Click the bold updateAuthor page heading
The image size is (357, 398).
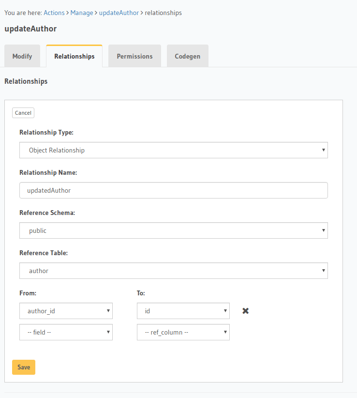(30, 29)
